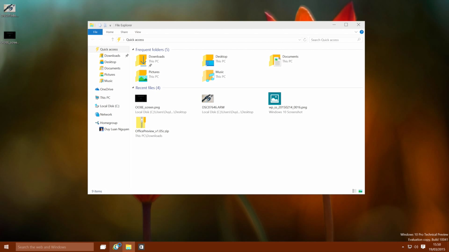This screenshot has height=252, width=449.
Task: Open the File ribbon tab
Action: click(95, 32)
